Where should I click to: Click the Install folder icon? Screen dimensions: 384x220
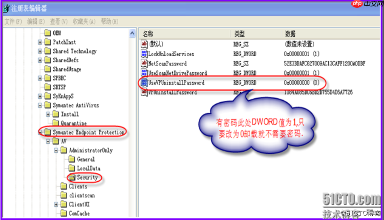click(x=56, y=114)
